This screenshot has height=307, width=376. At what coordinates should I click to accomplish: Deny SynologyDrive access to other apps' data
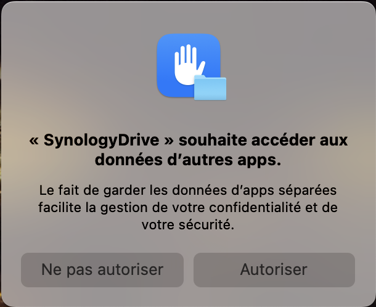click(102, 270)
